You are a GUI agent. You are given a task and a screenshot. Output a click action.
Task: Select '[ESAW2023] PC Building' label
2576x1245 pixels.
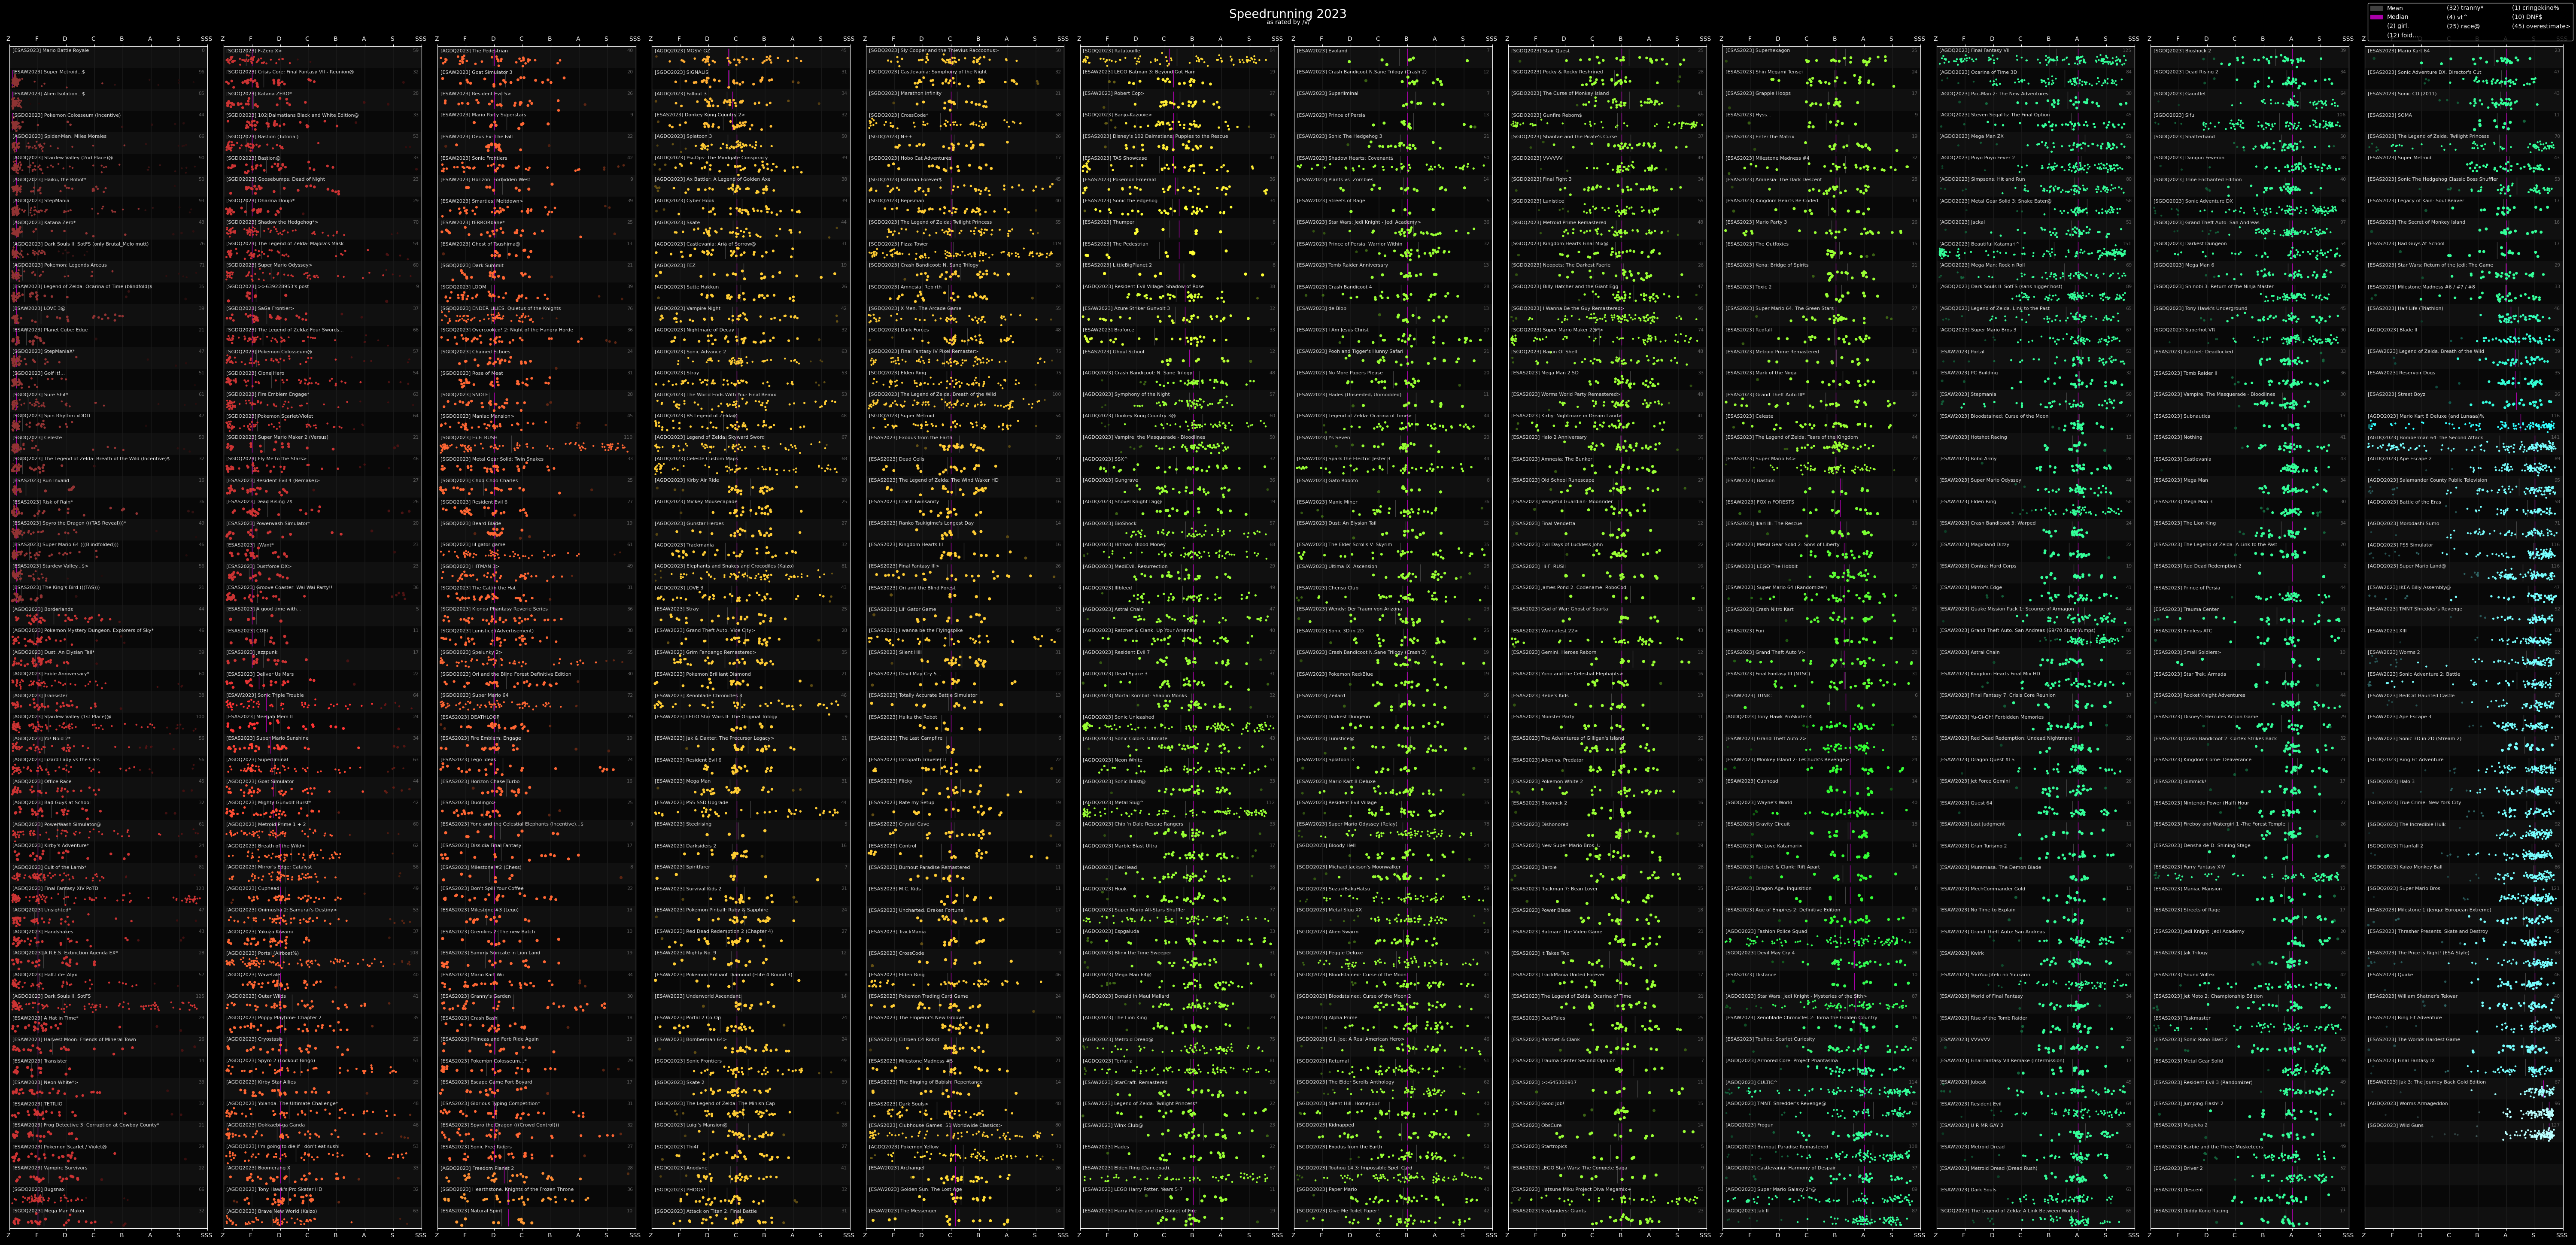(x=1968, y=373)
